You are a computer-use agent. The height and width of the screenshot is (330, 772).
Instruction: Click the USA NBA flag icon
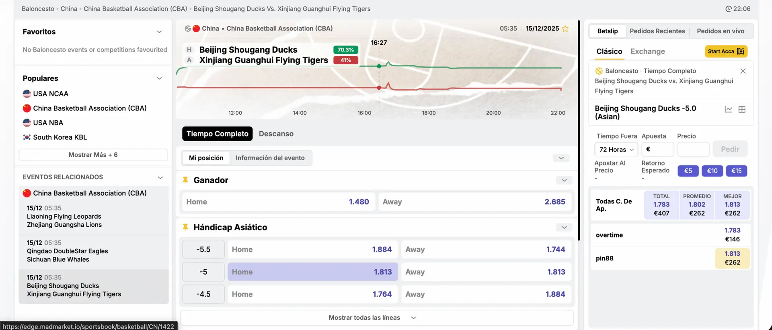coord(27,123)
